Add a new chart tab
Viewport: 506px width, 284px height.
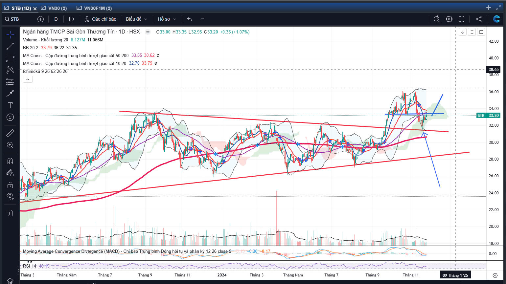click(489, 8)
